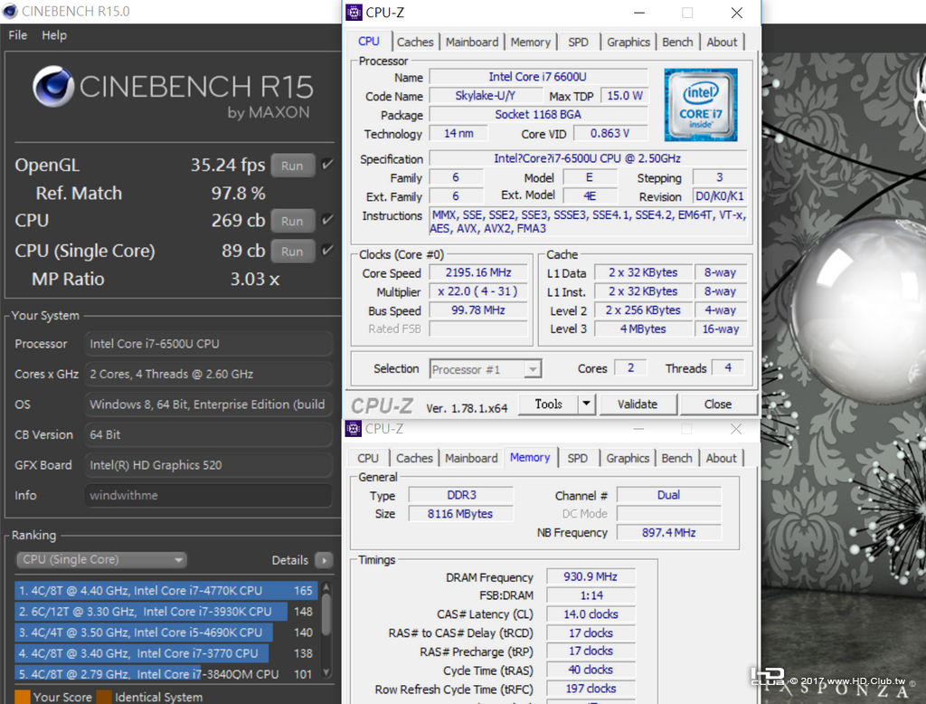Toggle the CPU test checkbox
The height and width of the screenshot is (704, 926).
(327, 220)
